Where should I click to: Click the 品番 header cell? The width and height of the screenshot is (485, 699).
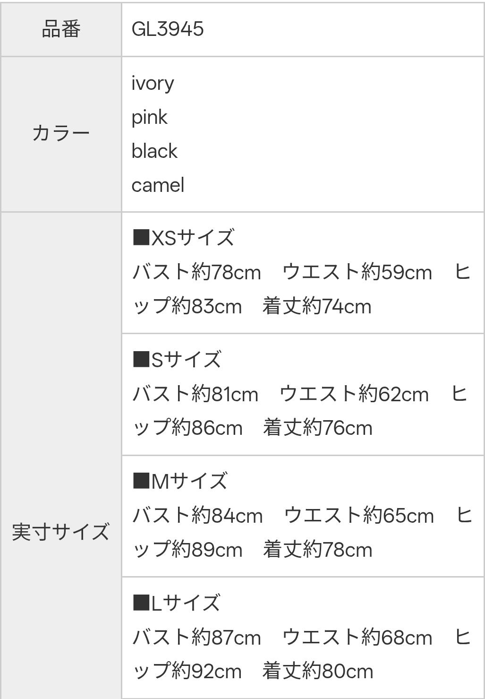click(61, 29)
